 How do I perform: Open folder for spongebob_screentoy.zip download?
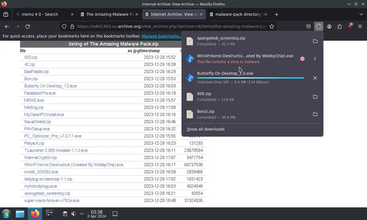point(315,41)
